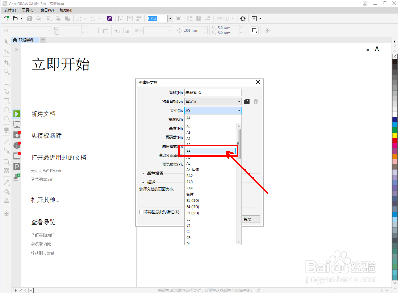Viewport: 398px width, 293px height.
Task: Select the Zoom magnifier tool
Action: click(7, 72)
